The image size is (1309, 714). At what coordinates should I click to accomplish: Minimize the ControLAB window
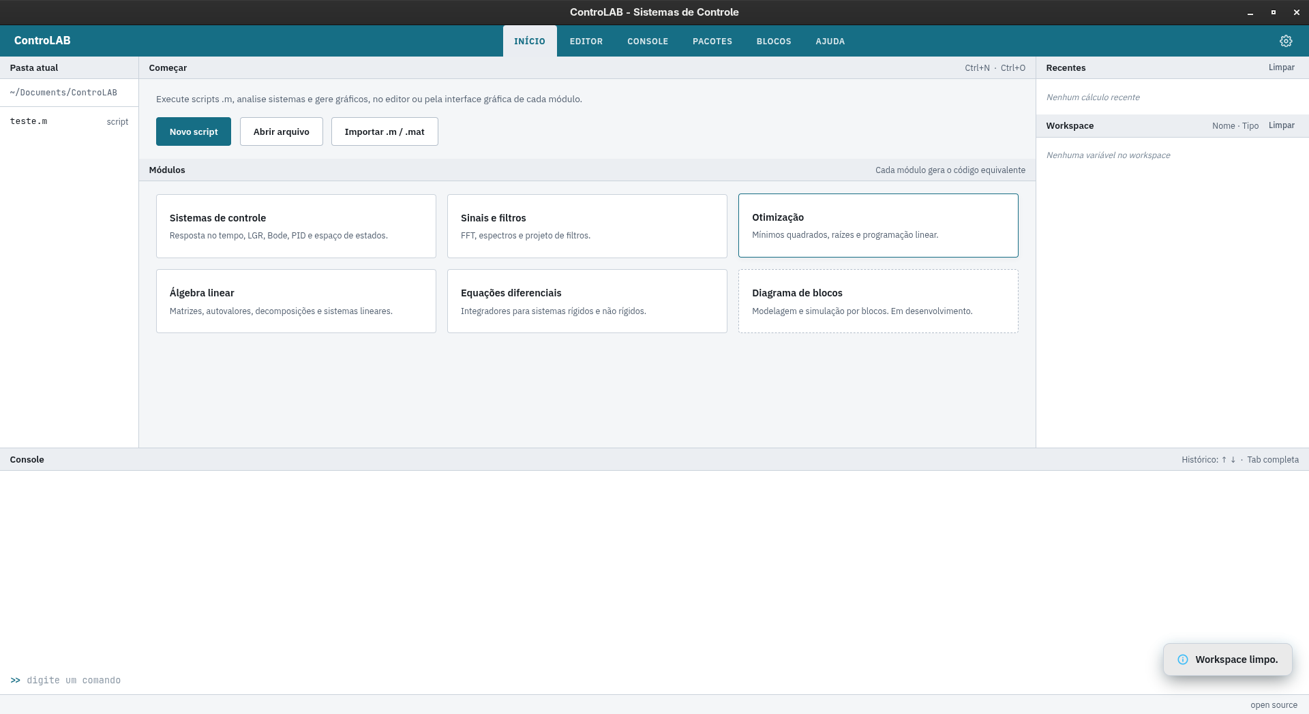pyautogui.click(x=1250, y=12)
